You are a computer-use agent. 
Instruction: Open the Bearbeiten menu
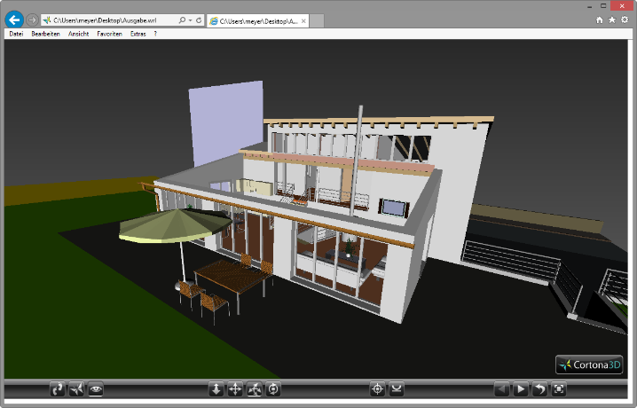click(x=45, y=34)
